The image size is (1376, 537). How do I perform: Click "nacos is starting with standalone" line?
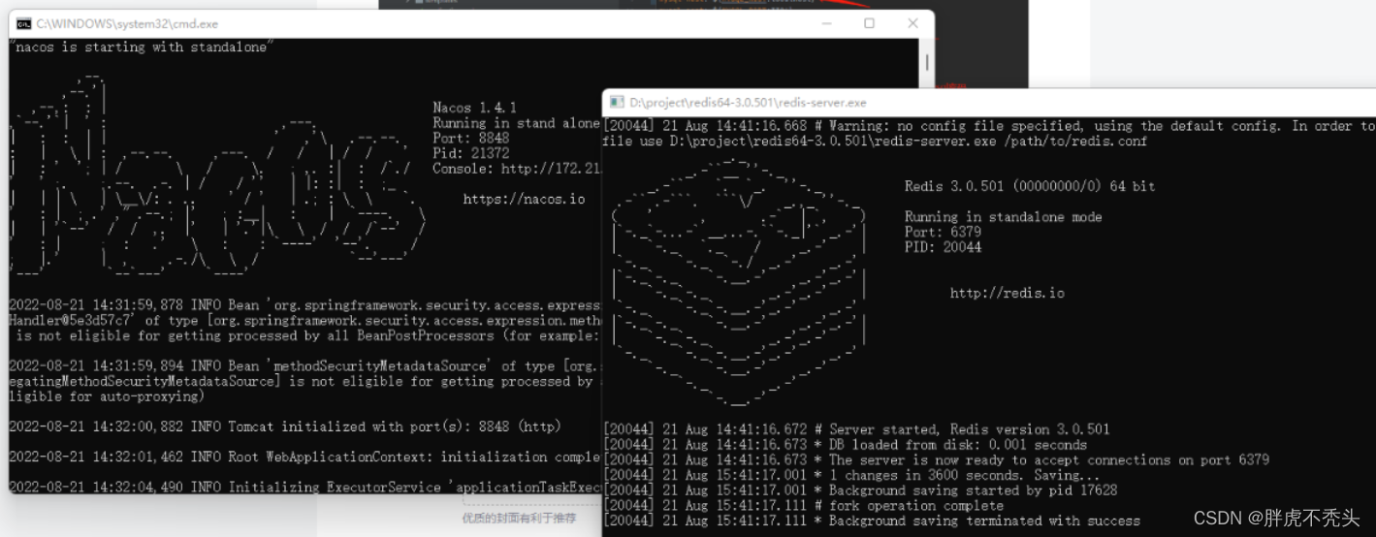click(140, 47)
